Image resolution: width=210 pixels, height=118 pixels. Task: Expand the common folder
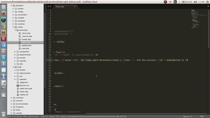coord(11,98)
